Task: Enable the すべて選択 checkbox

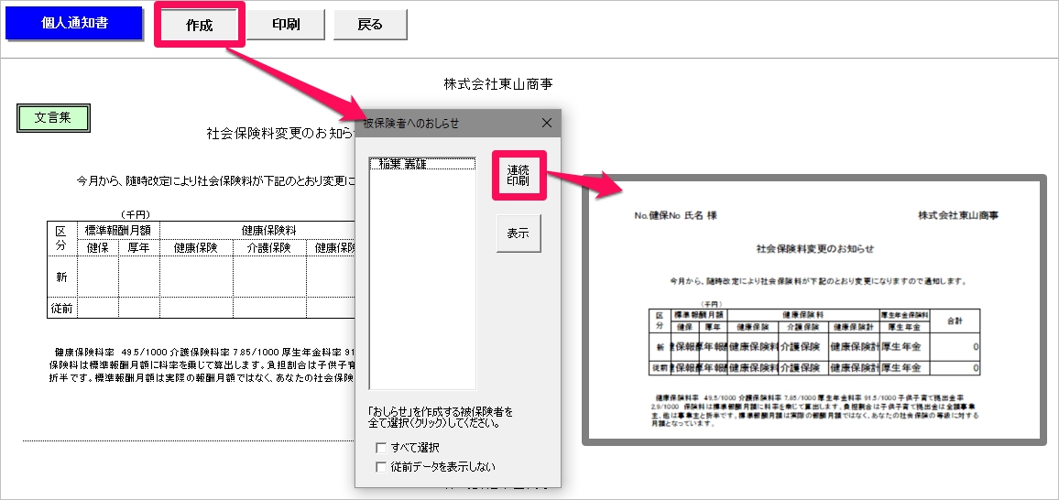Action: pyautogui.click(x=382, y=448)
